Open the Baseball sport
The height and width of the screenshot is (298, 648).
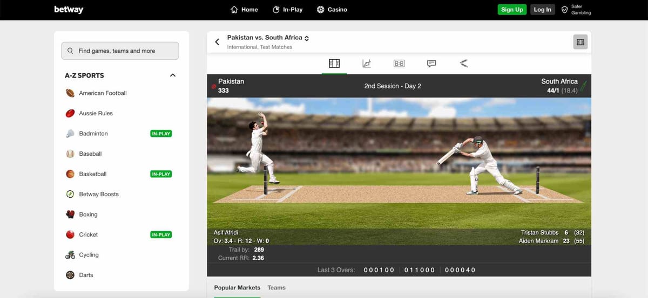(90, 154)
